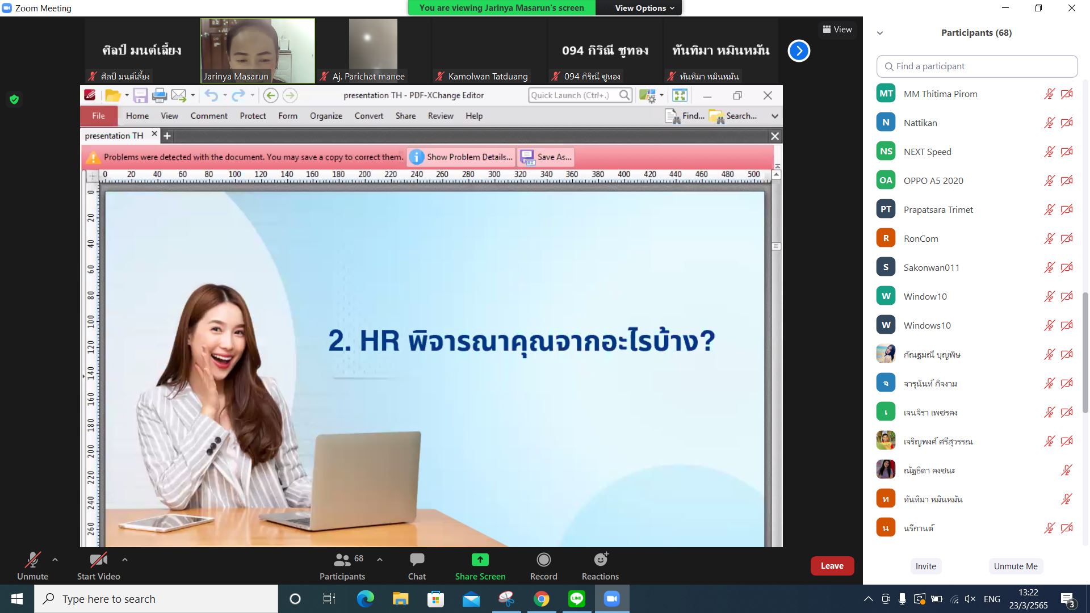Open Google Chrome from the taskbar
This screenshot has width=1090, height=613.
click(x=542, y=599)
